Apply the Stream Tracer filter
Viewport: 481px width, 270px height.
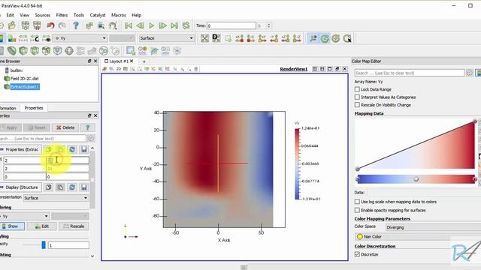click(80, 50)
